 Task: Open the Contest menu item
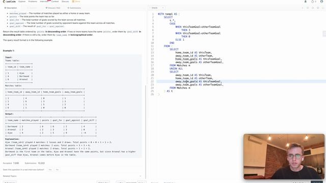[x=55, y=2]
